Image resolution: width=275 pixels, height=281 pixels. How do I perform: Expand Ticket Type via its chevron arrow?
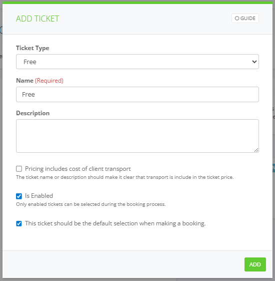(254, 62)
